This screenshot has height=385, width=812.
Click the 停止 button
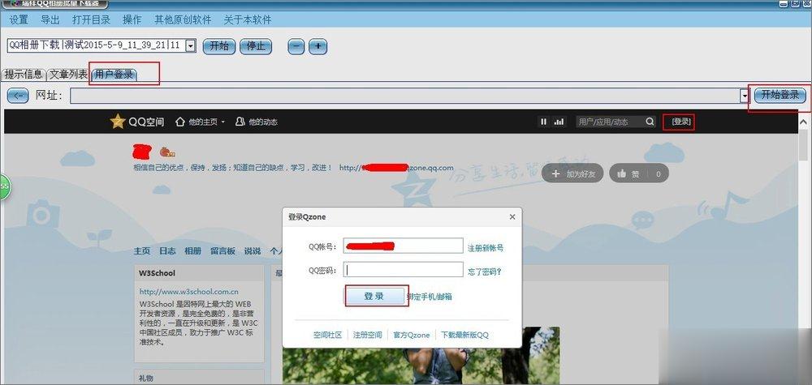256,46
